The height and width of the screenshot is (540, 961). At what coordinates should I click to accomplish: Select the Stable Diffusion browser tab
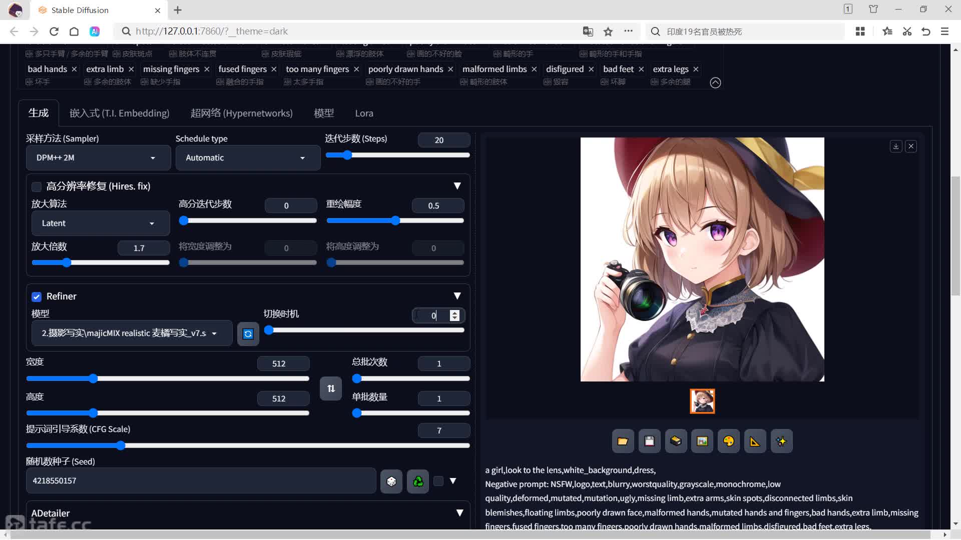(x=98, y=10)
